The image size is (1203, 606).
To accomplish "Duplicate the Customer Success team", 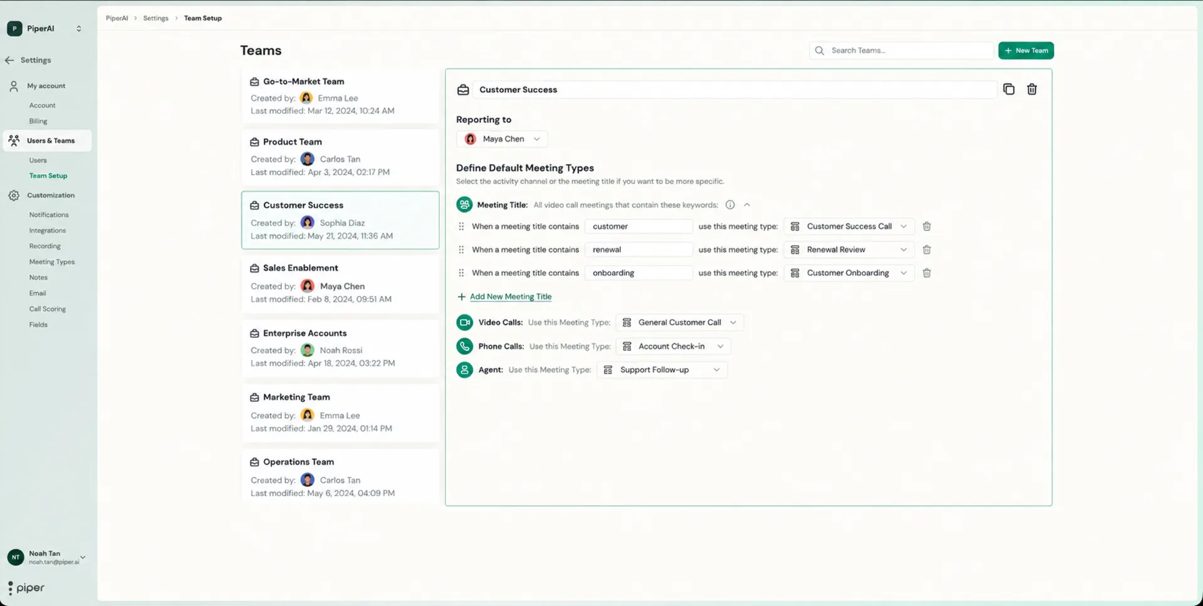I will pyautogui.click(x=1008, y=89).
